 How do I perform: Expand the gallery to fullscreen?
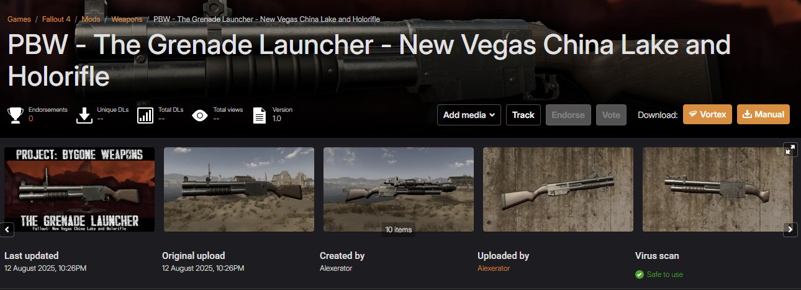pos(790,150)
